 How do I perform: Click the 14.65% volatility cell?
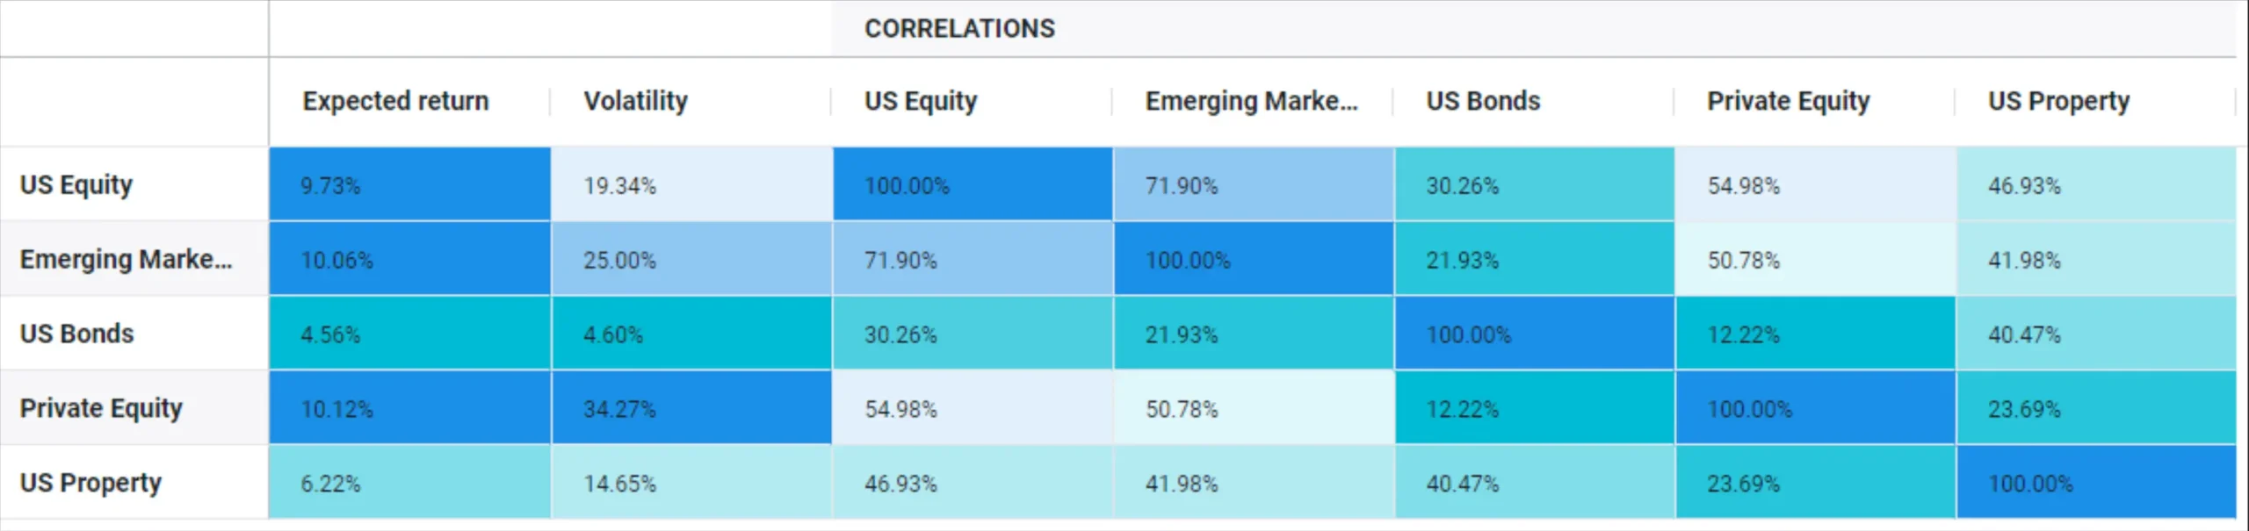[691, 484]
